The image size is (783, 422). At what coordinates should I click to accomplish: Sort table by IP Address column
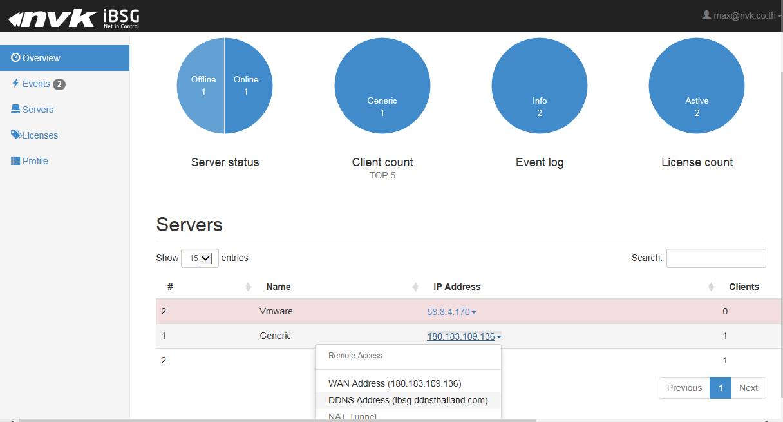click(x=571, y=287)
